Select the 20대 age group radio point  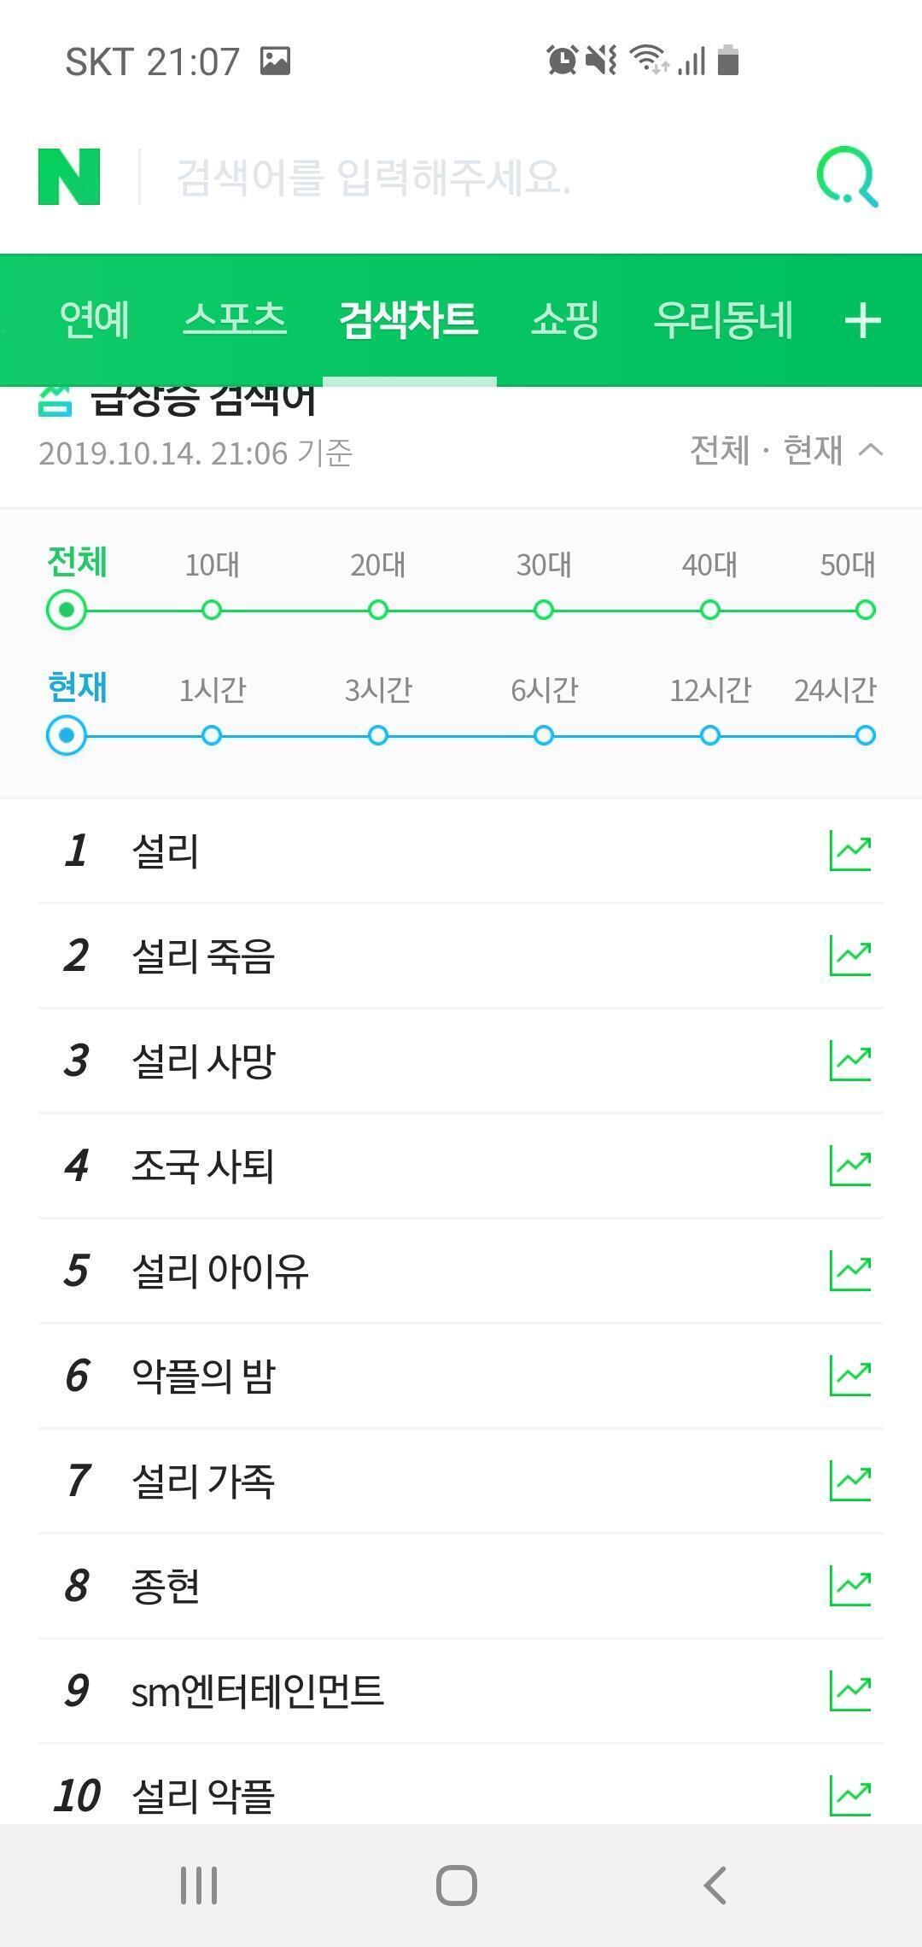(x=378, y=610)
